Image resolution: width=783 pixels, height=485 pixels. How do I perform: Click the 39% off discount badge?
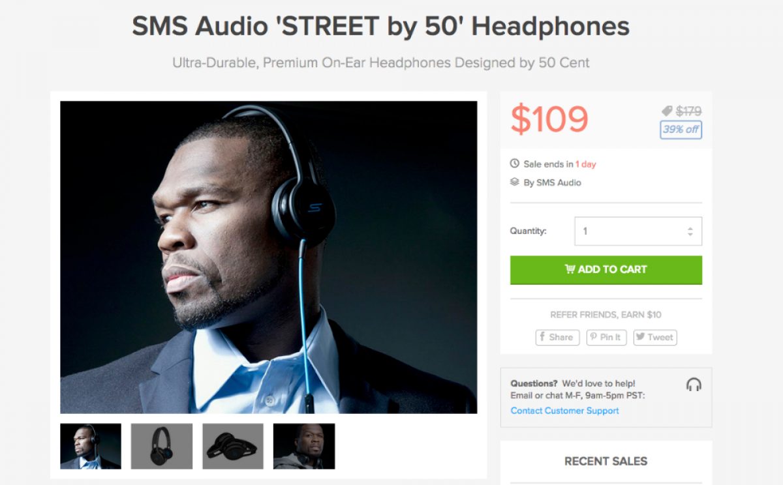(x=681, y=130)
